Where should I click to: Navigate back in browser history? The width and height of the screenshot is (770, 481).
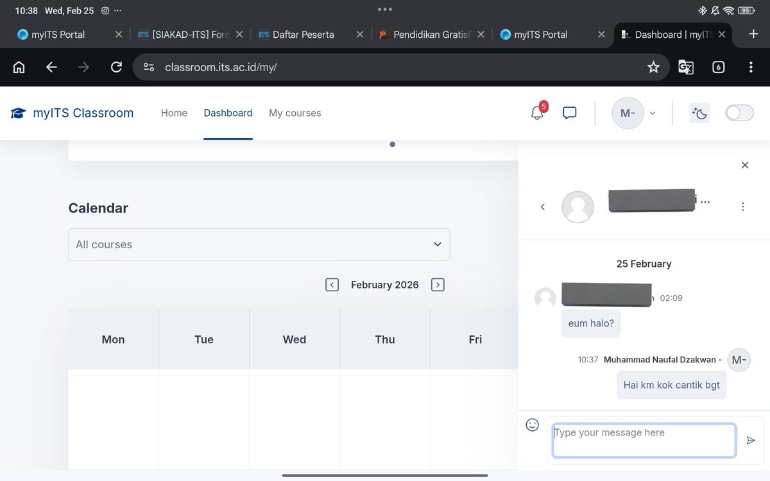(x=51, y=67)
